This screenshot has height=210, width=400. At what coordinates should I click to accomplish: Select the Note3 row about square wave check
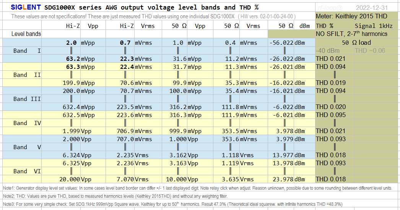click(173, 204)
